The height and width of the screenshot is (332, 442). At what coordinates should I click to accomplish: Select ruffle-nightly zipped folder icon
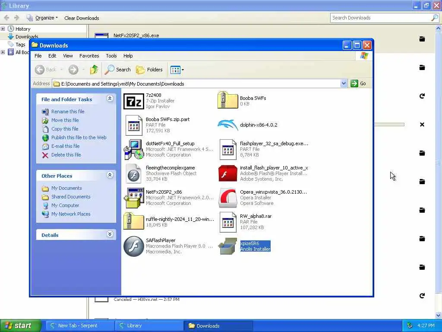[134, 221]
